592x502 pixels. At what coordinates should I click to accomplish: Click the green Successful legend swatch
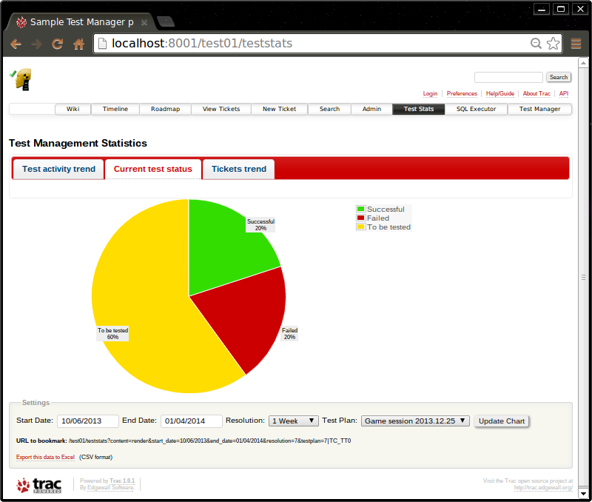[x=361, y=210]
